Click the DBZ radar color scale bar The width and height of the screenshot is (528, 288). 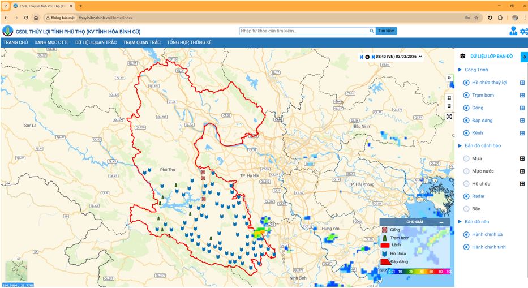[x=419, y=271]
